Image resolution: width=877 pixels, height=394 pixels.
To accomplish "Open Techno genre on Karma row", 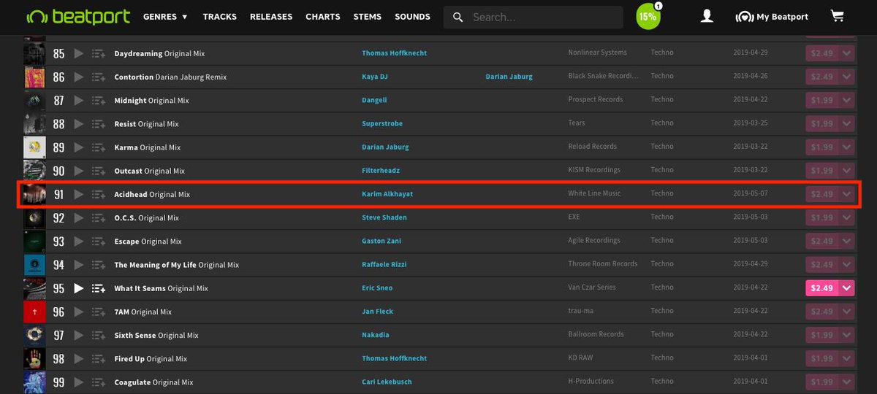I will tap(662, 147).
